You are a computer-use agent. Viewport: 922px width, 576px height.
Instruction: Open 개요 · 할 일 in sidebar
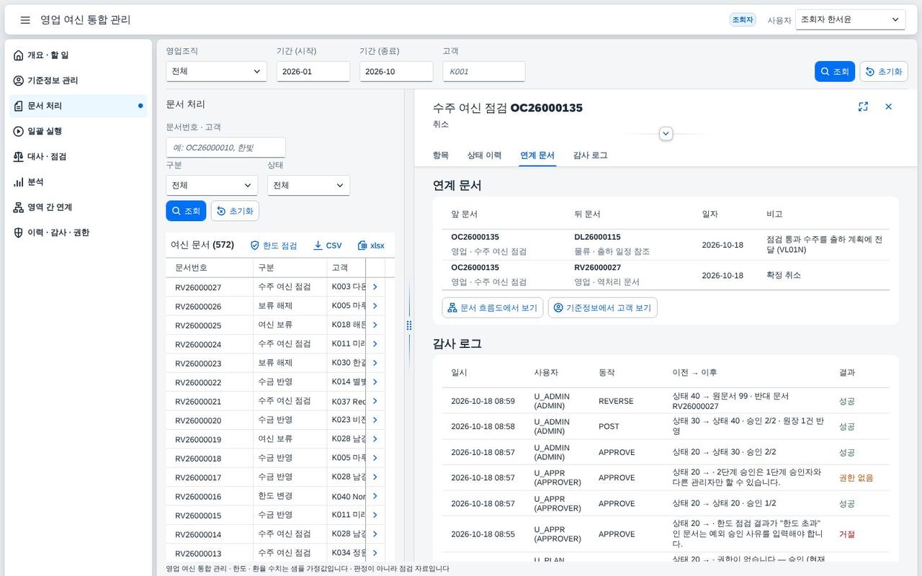[x=78, y=55]
